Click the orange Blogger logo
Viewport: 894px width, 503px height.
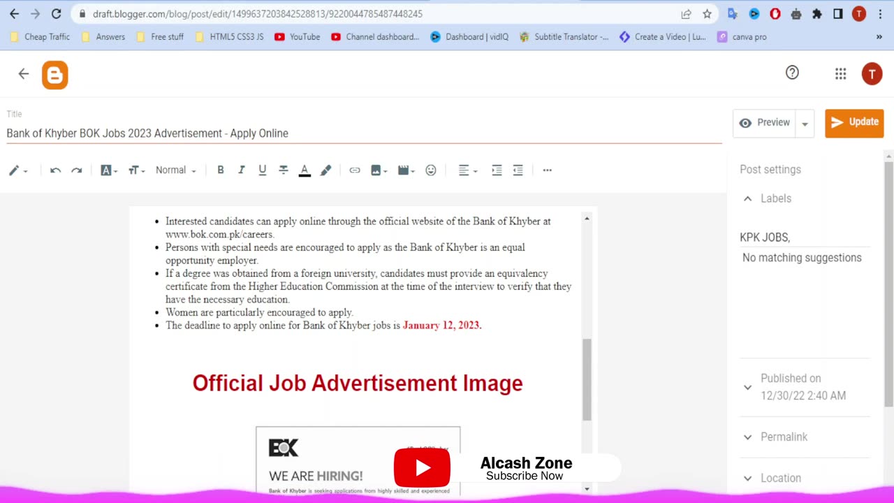coord(55,75)
